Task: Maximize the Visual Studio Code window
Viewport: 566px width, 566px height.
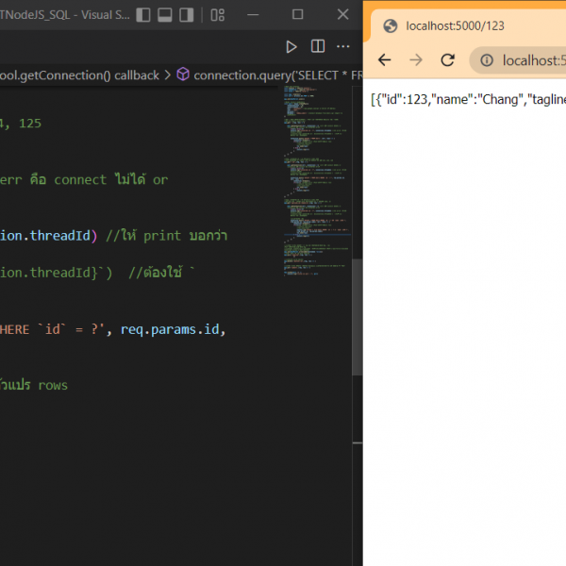Action: (x=297, y=15)
